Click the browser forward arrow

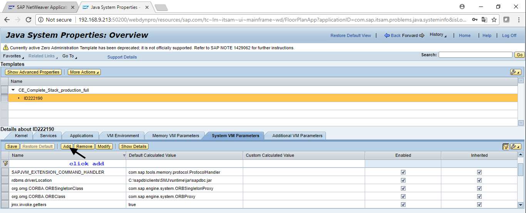point(18,20)
